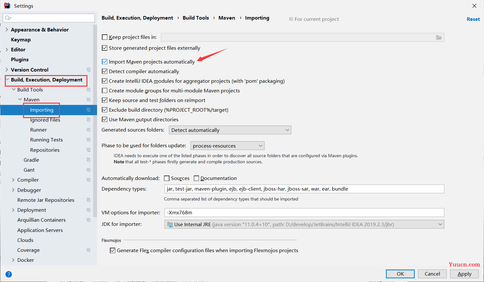
Task: Click the project-level icon beside Running Tests
Action: [x=88, y=140]
